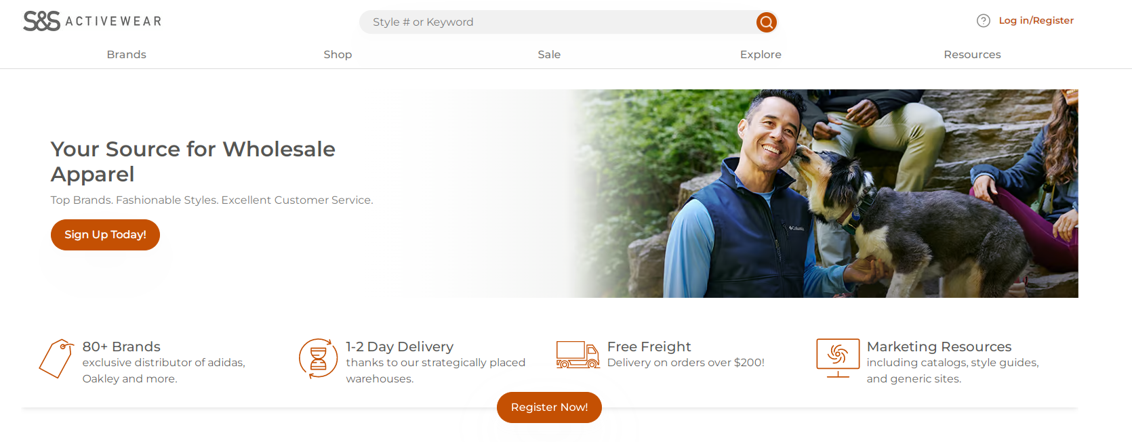Click the Free Freight heading
This screenshot has width=1132, height=442.
(x=649, y=347)
